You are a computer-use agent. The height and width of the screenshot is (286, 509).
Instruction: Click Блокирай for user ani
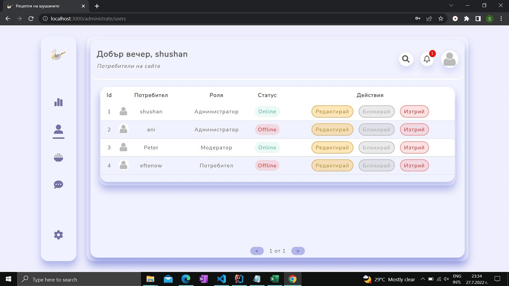[x=376, y=130]
